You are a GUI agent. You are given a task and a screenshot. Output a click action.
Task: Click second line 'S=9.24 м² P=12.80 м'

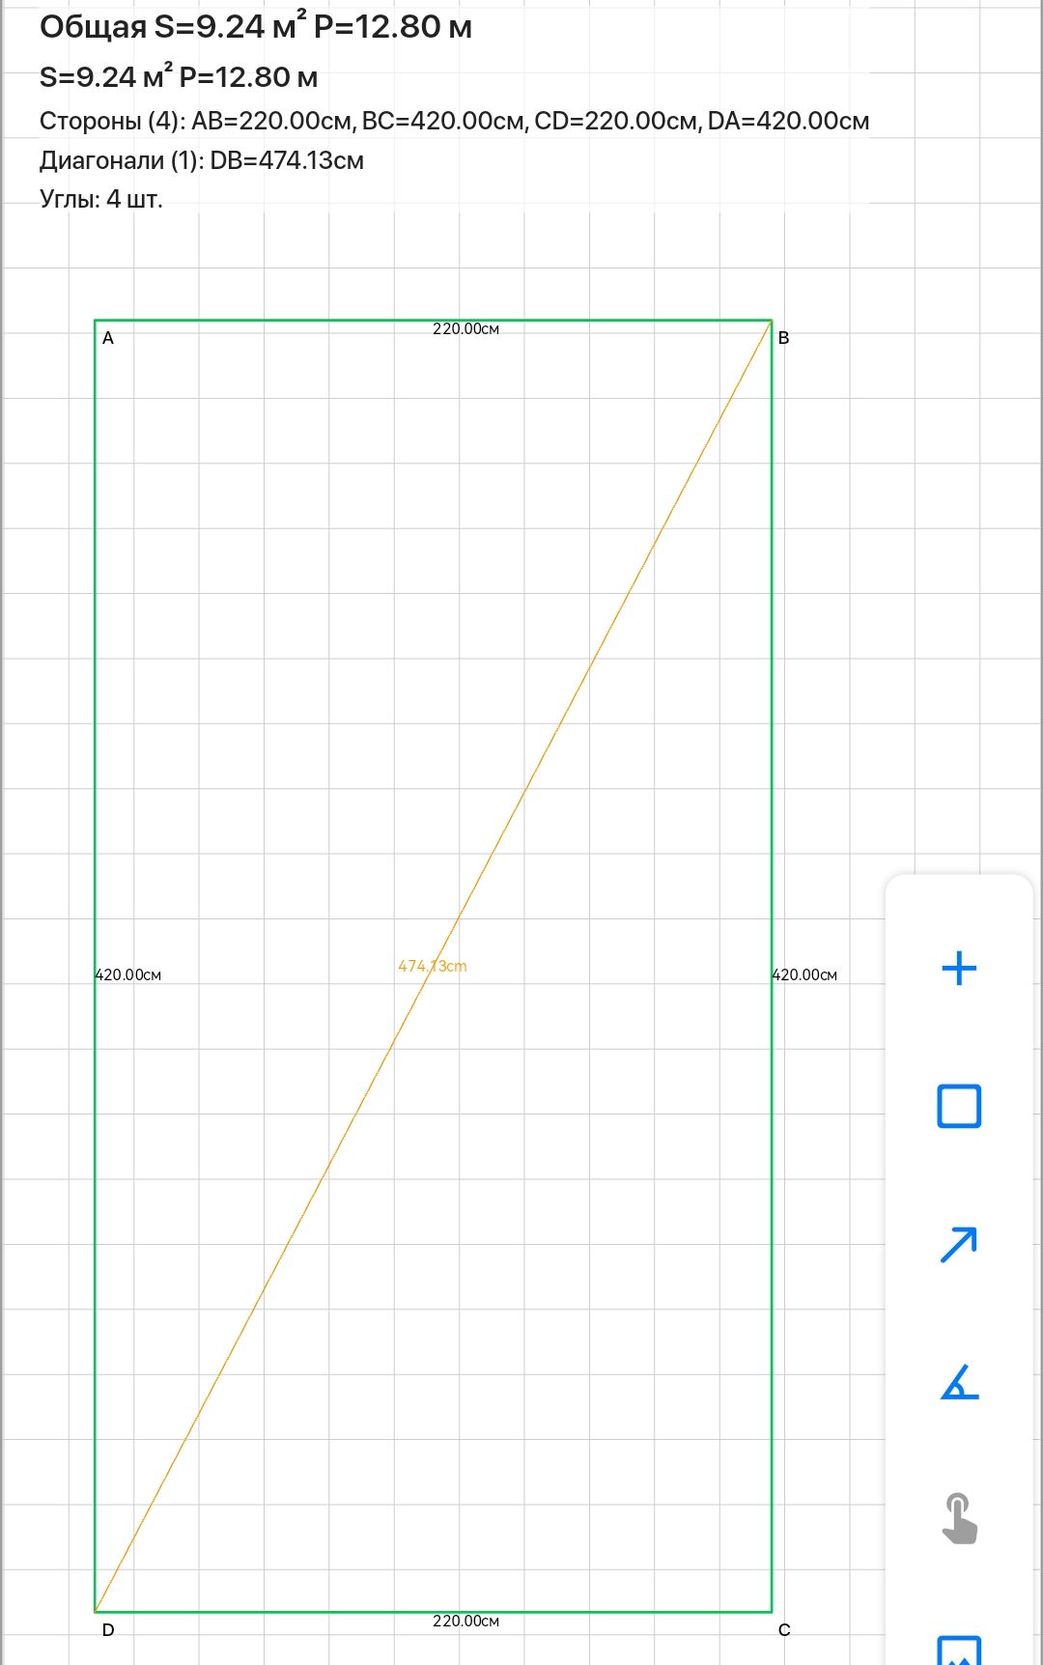pyautogui.click(x=179, y=77)
